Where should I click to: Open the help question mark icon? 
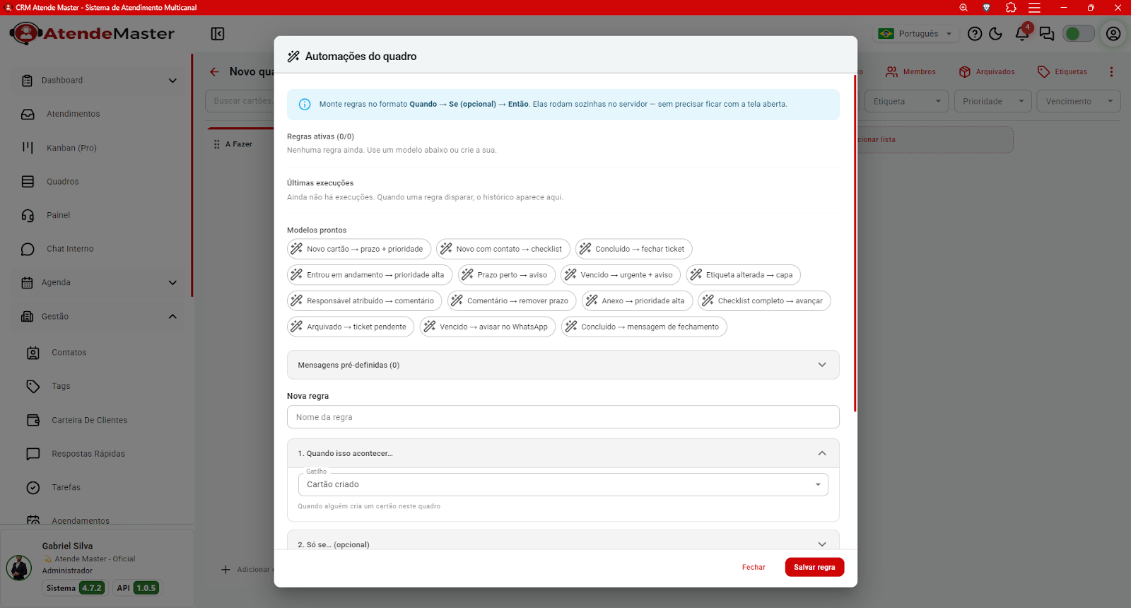pos(975,34)
